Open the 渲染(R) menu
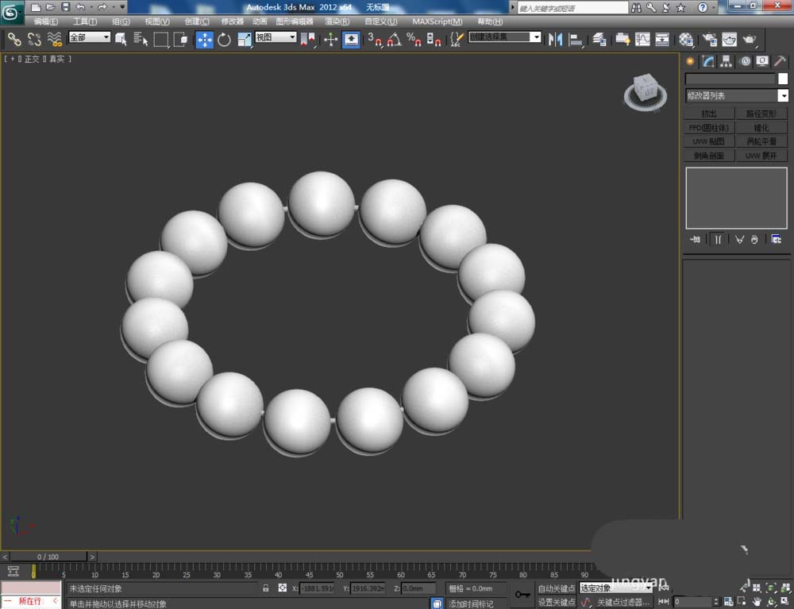Image resolution: width=794 pixels, height=609 pixels. click(x=337, y=21)
